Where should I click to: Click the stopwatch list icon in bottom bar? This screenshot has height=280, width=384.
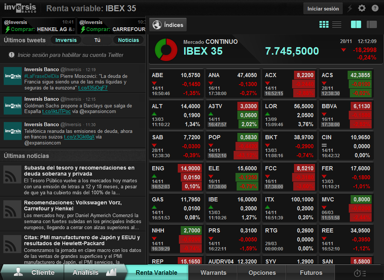[x=360, y=273]
